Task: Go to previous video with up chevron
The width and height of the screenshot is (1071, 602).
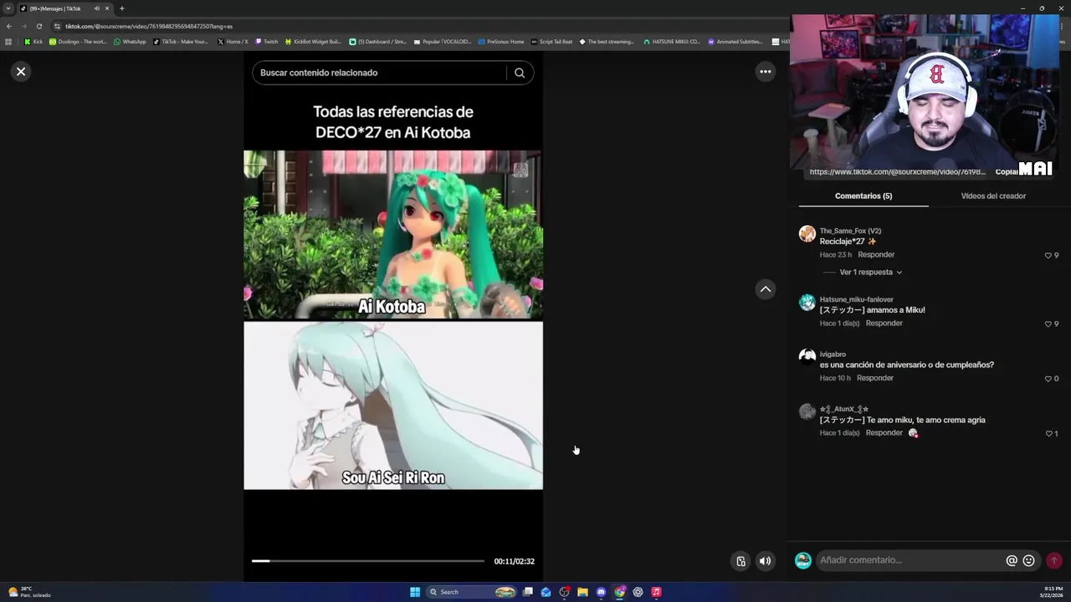Action: point(765,289)
